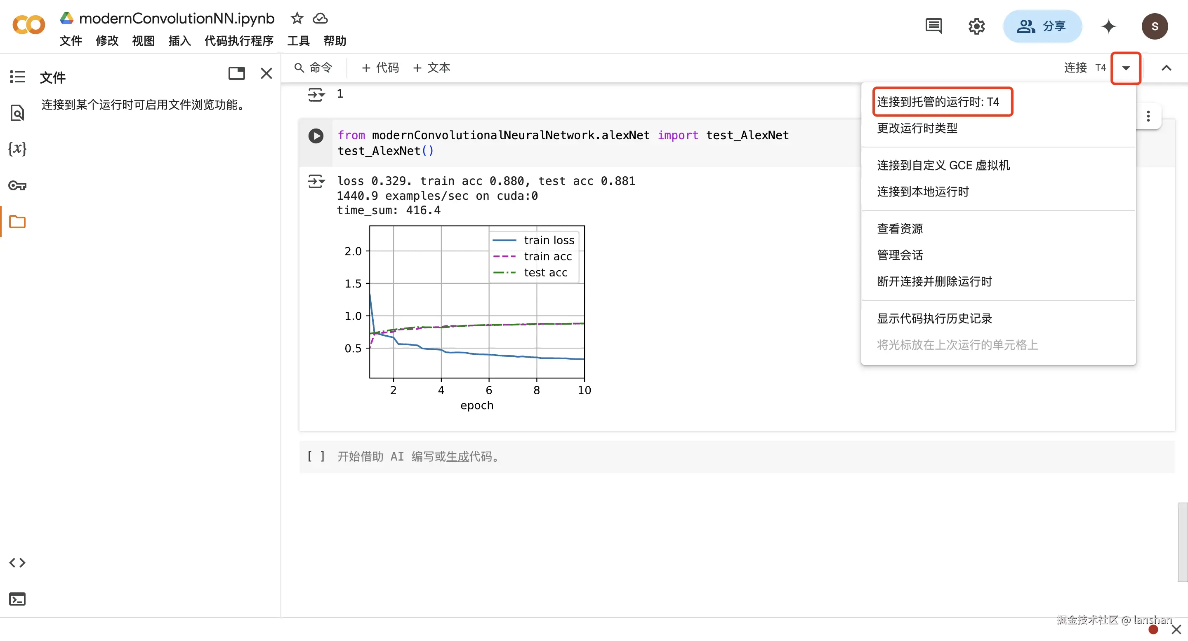Open the secrets key panel

click(17, 185)
